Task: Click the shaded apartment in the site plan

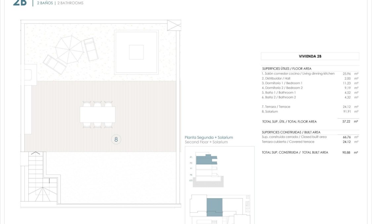Action: click(214, 206)
